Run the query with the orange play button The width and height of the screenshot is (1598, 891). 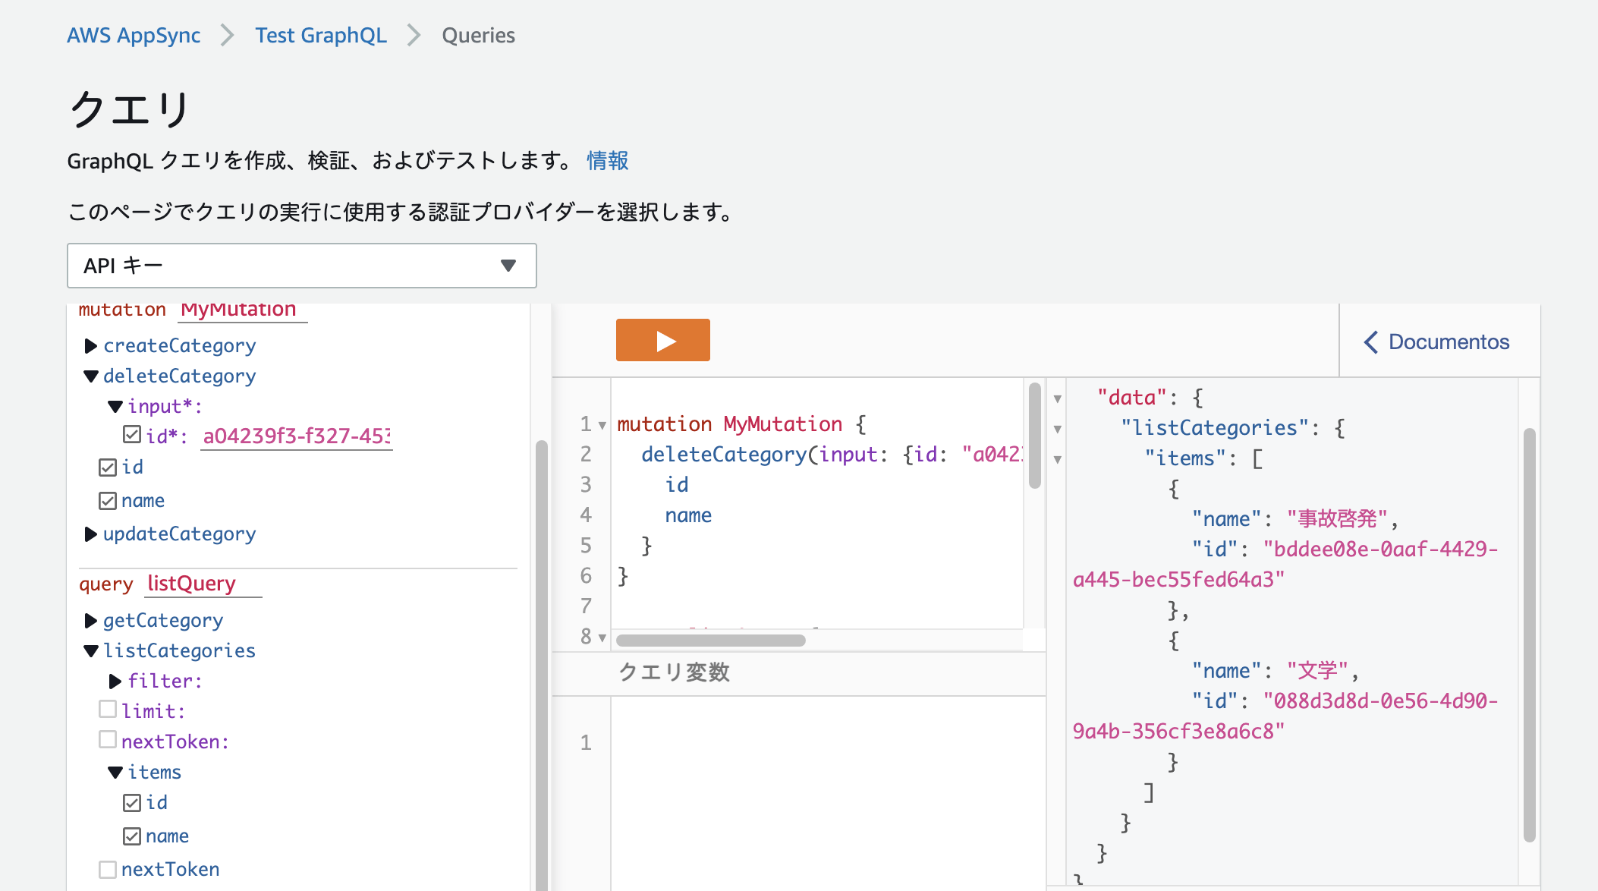click(662, 340)
